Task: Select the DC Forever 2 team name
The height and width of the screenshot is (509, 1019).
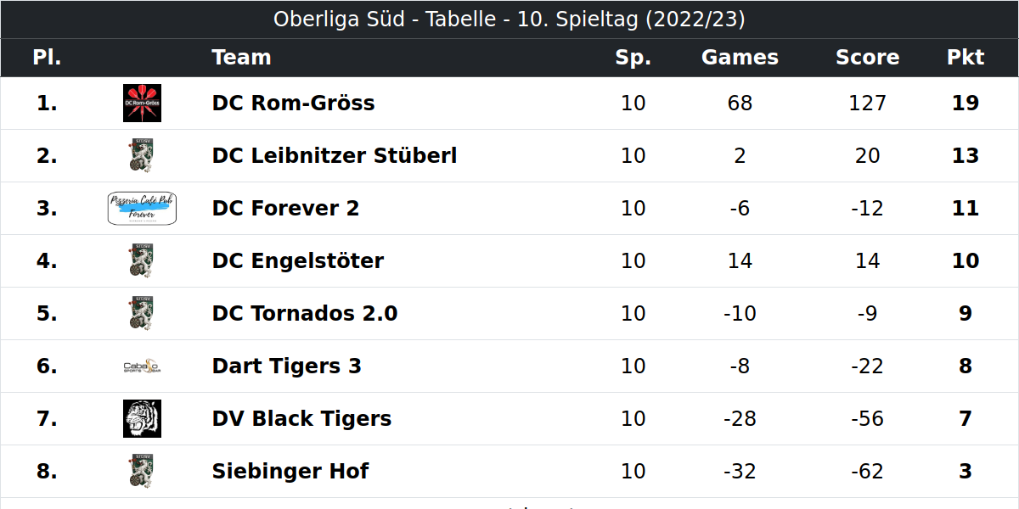Action: coord(285,208)
